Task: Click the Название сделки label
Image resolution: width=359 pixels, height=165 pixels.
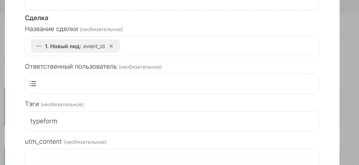Action: [x=51, y=29]
